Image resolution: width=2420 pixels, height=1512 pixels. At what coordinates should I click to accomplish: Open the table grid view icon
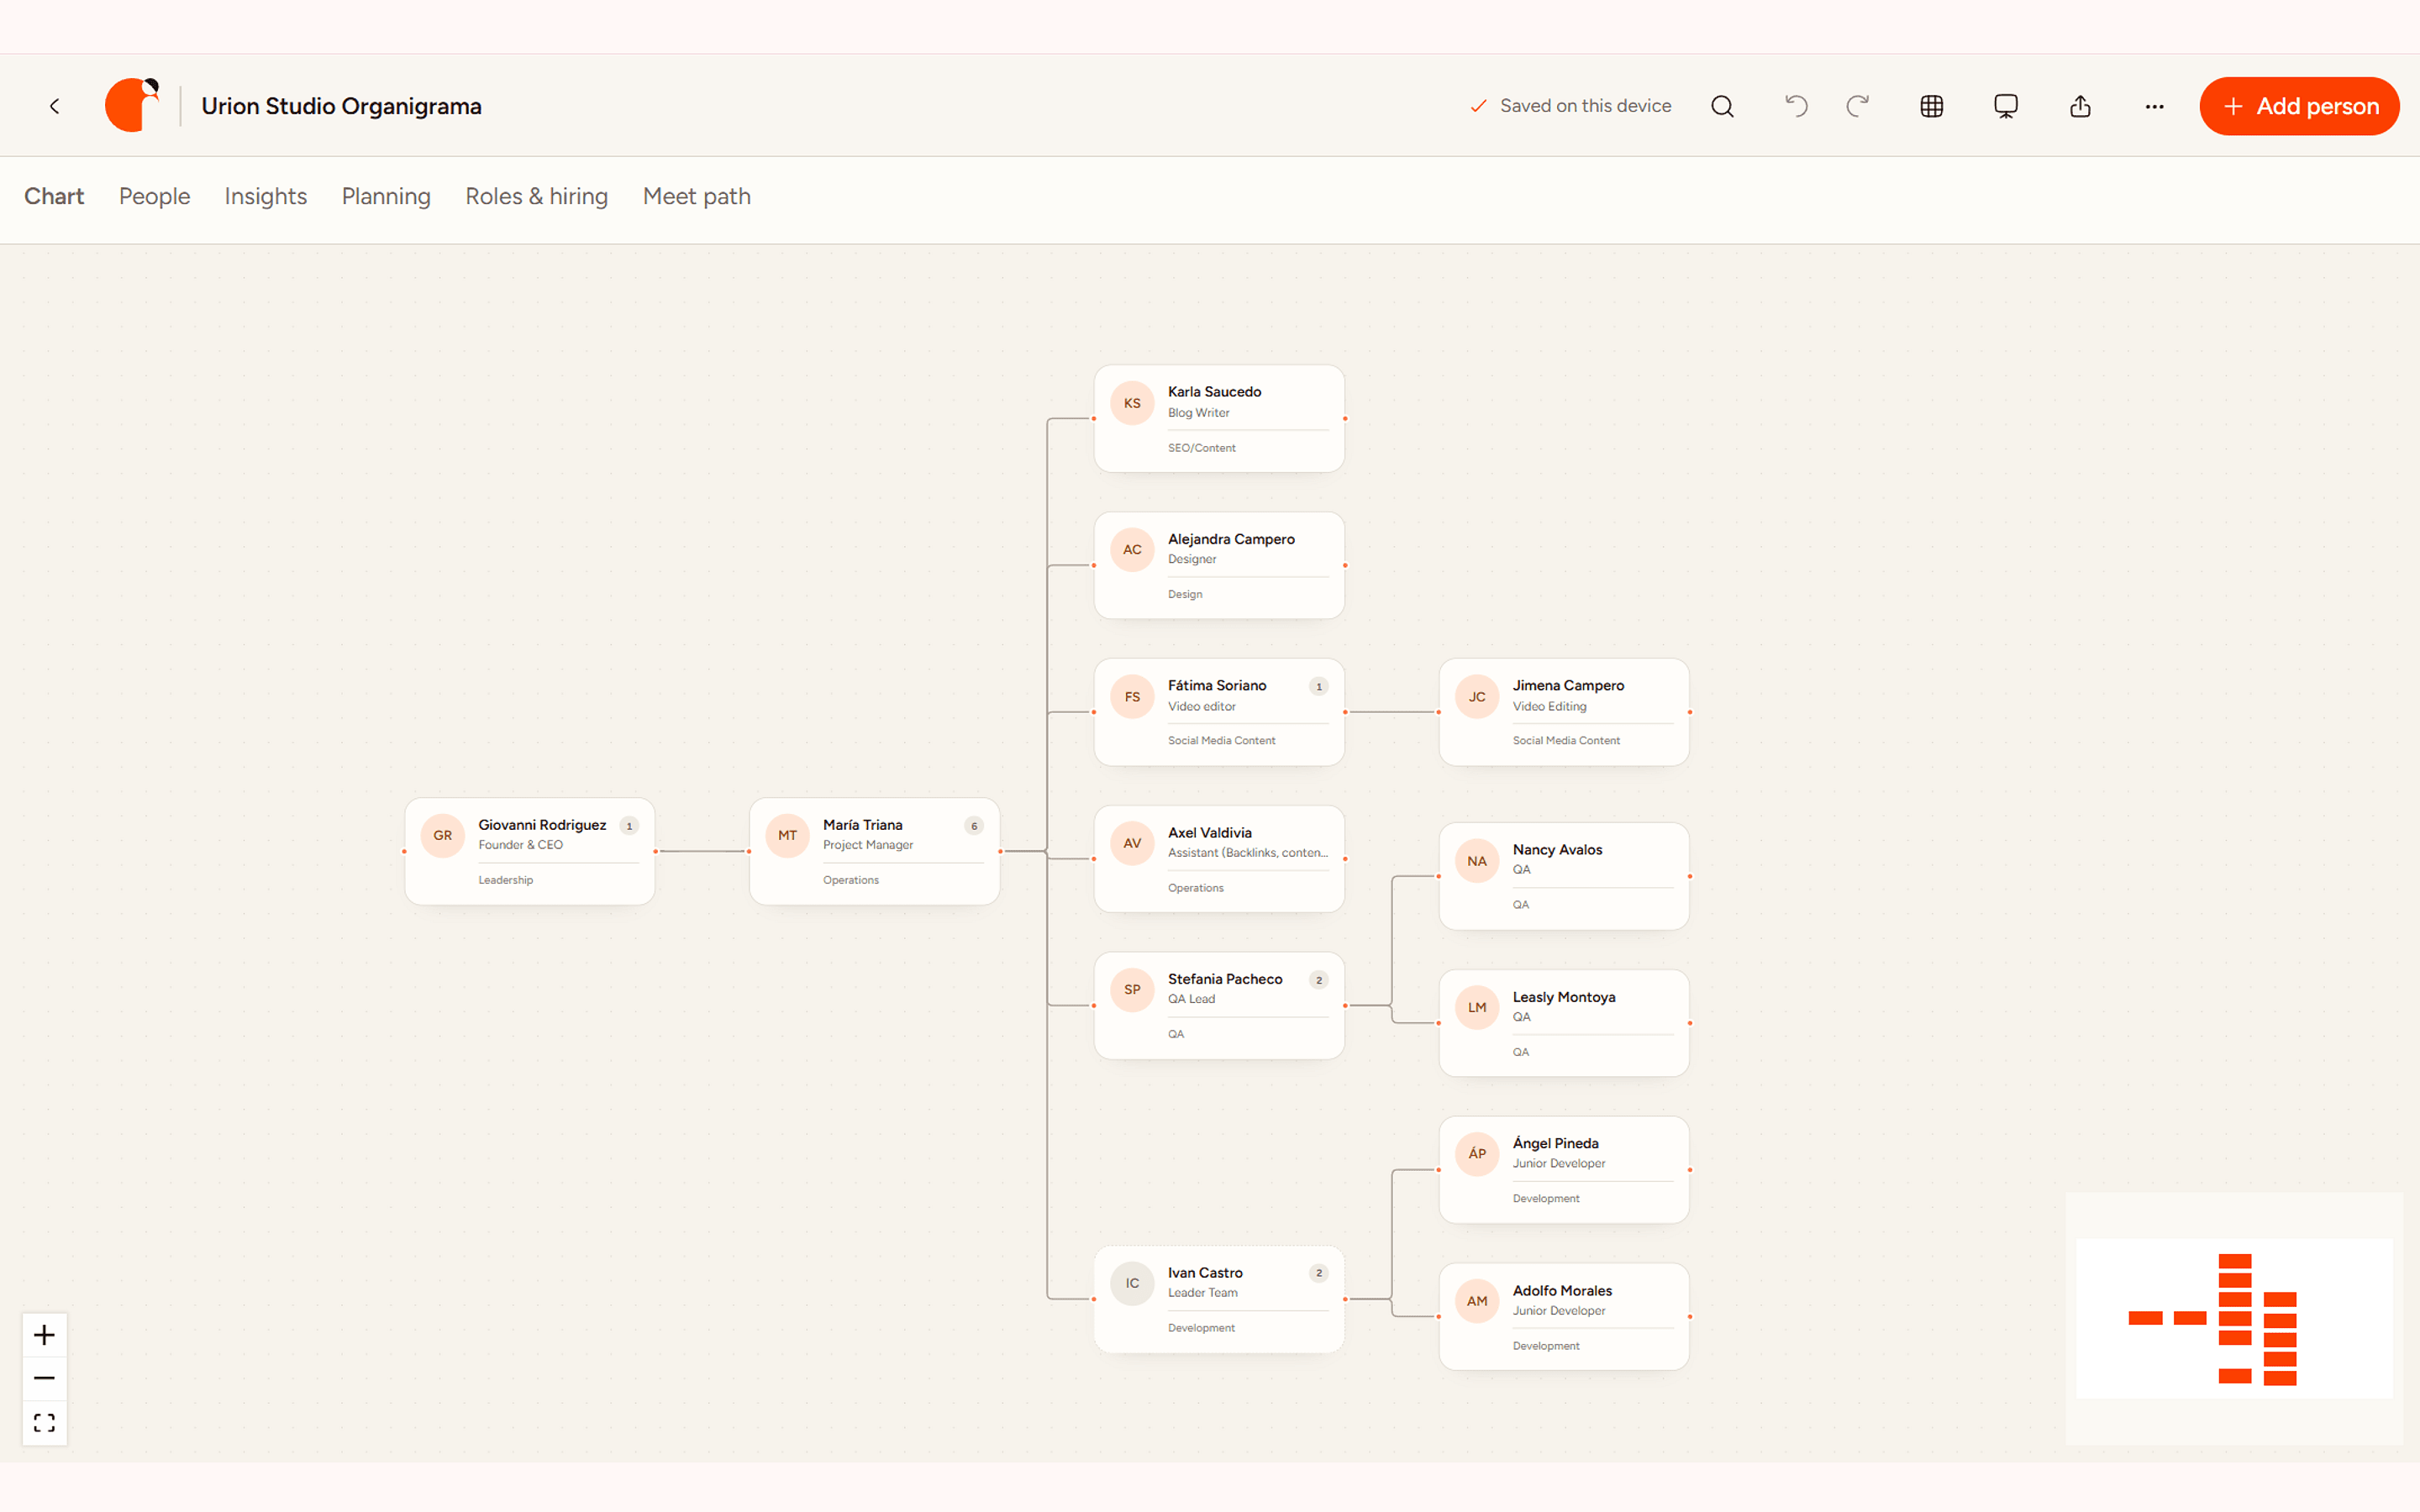click(x=1932, y=106)
